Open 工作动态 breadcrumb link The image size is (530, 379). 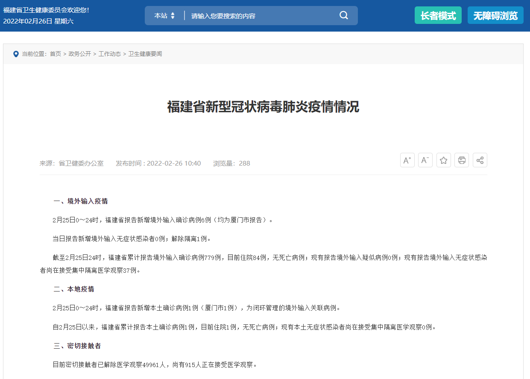point(110,54)
